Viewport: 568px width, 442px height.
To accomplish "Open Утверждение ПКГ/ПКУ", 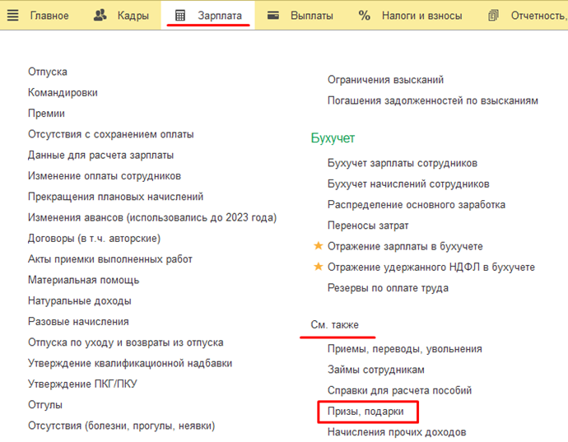I will 82,384.
